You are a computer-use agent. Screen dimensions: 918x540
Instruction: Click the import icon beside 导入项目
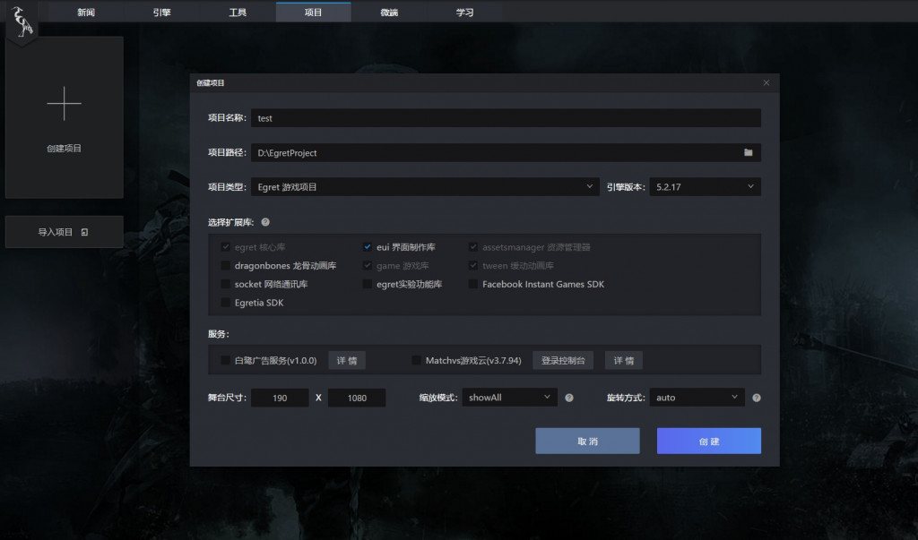click(x=84, y=232)
